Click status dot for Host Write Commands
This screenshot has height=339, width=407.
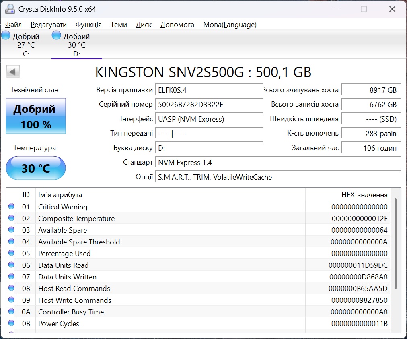pyautogui.click(x=11, y=300)
